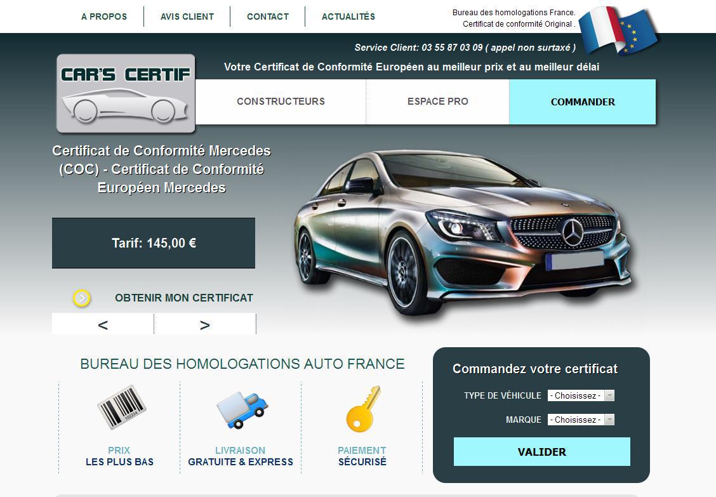Click the Commander tab button

[x=583, y=102]
